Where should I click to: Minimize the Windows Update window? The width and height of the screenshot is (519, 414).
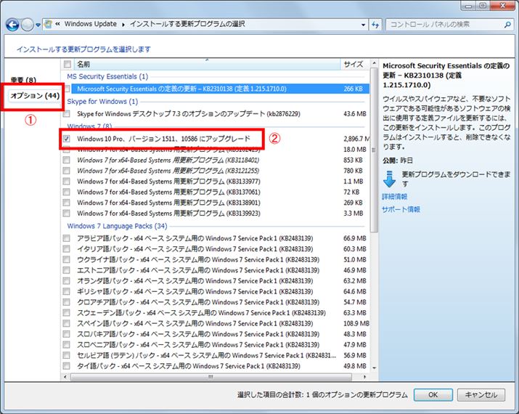coord(468,5)
